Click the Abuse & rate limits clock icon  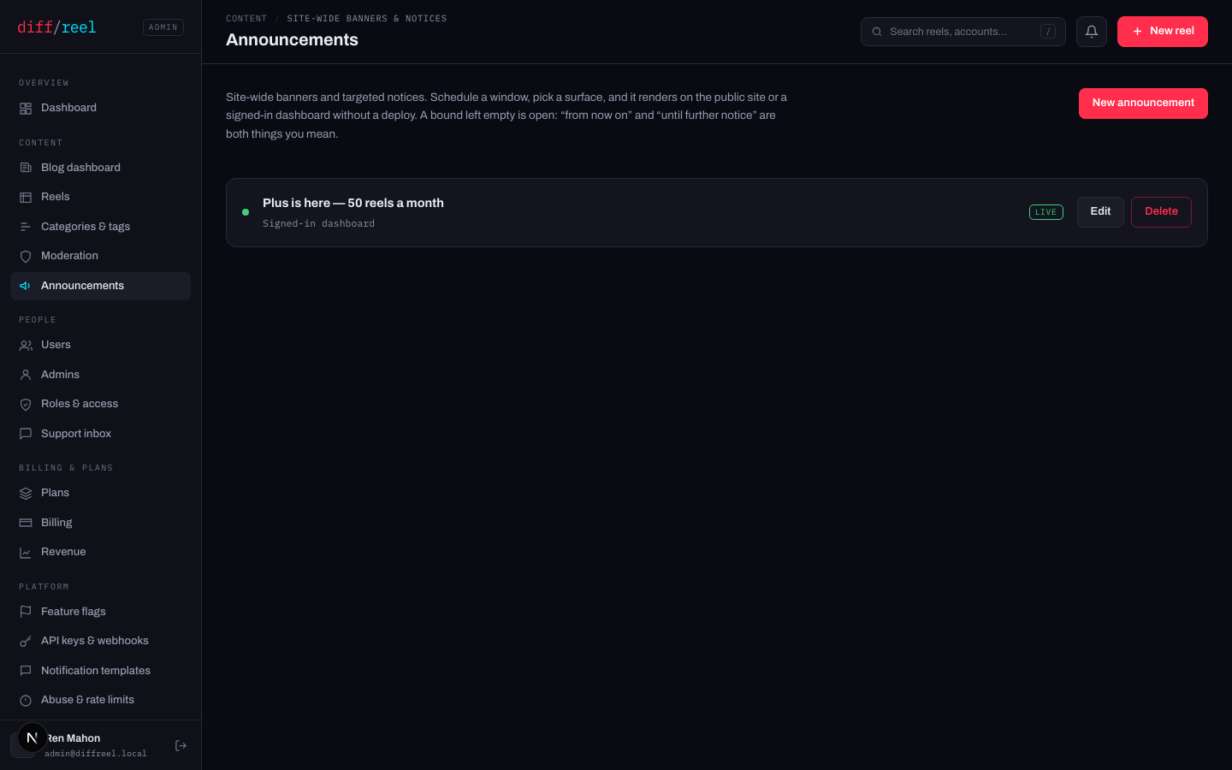[x=26, y=701]
